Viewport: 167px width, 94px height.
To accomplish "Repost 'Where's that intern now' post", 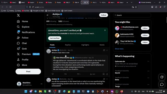I will click(65, 74).
